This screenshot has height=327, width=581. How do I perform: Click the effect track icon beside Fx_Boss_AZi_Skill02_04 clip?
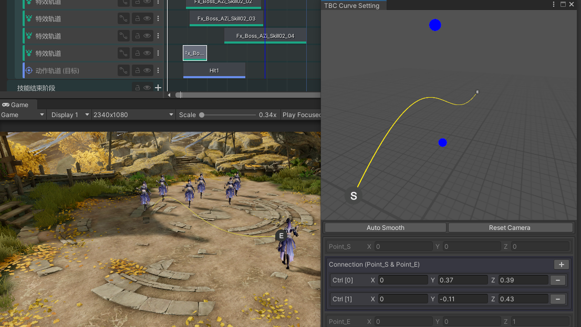(29, 36)
